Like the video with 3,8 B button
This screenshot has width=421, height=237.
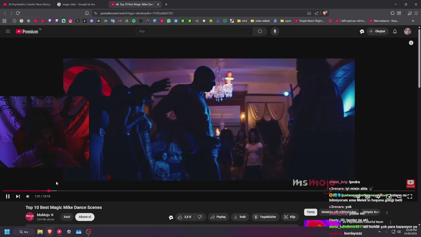[184, 217]
